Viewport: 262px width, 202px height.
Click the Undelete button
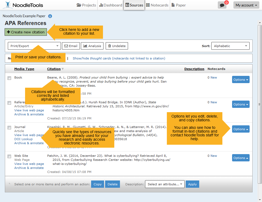[x=117, y=46]
